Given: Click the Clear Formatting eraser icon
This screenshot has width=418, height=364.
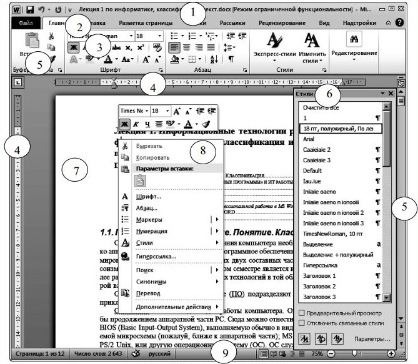Looking at the screenshot, I should pos(157,47).
